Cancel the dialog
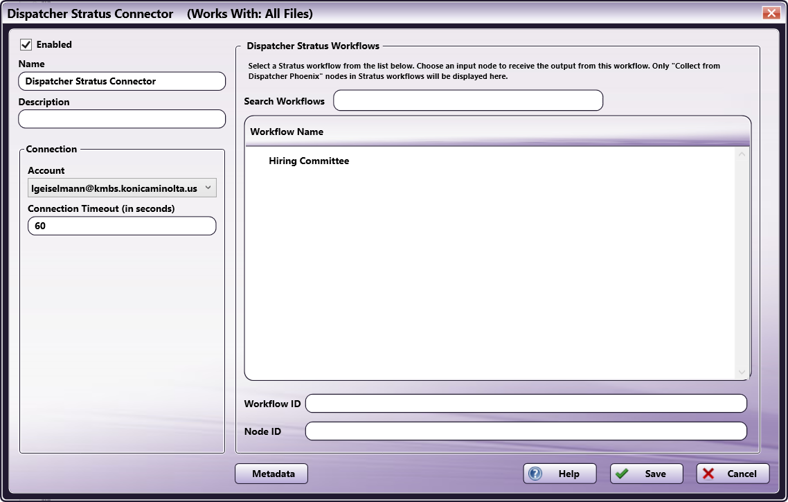This screenshot has width=788, height=502. pos(733,474)
